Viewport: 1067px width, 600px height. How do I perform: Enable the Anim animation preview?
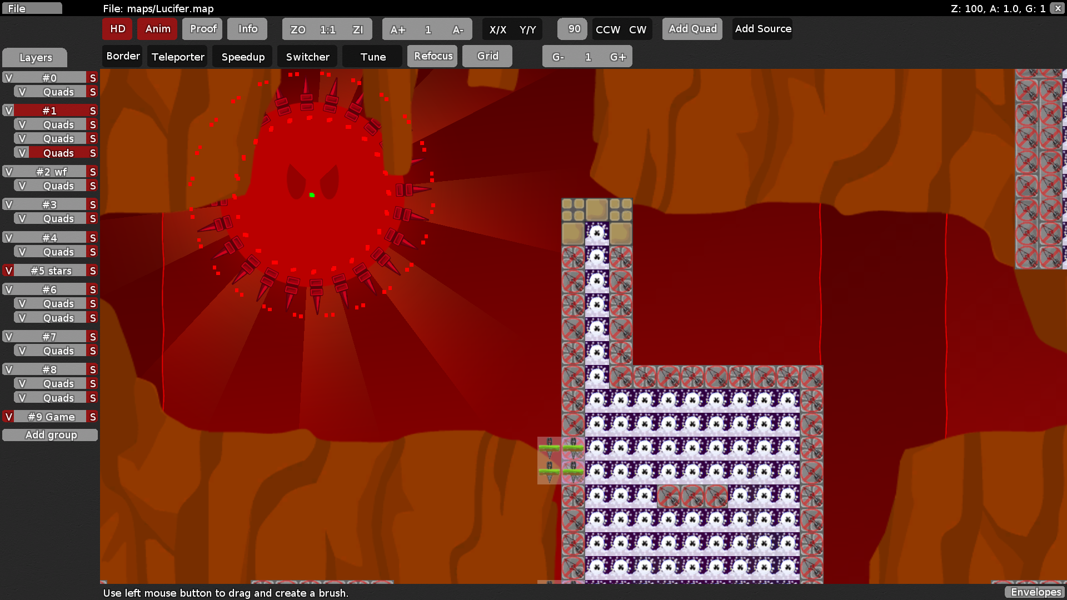(157, 29)
